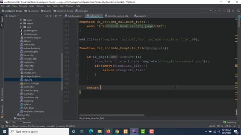Open the Project panel settings gear
This screenshot has height=135, width=241.
[56, 16]
